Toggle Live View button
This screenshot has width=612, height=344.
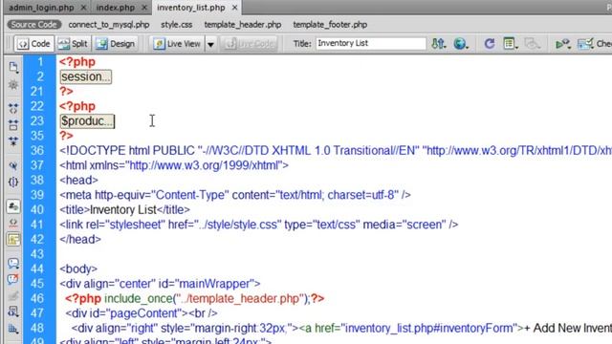(x=177, y=44)
